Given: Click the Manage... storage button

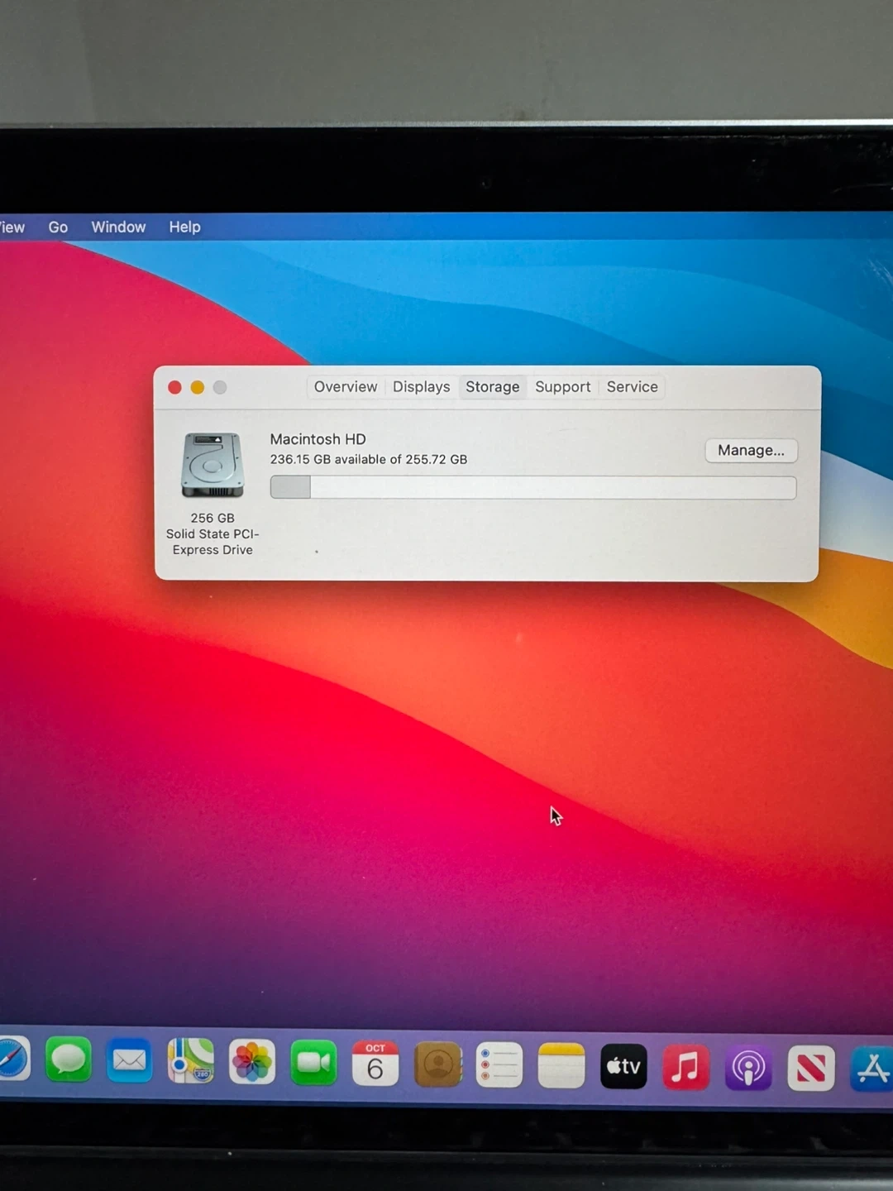Looking at the screenshot, I should click(x=751, y=451).
